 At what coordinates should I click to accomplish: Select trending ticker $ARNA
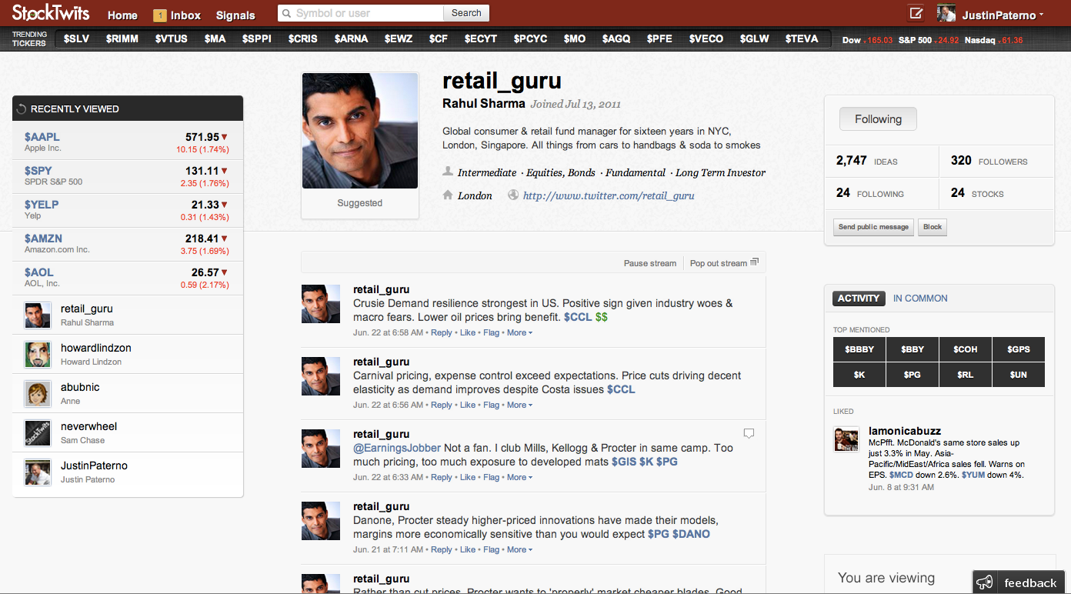point(351,38)
